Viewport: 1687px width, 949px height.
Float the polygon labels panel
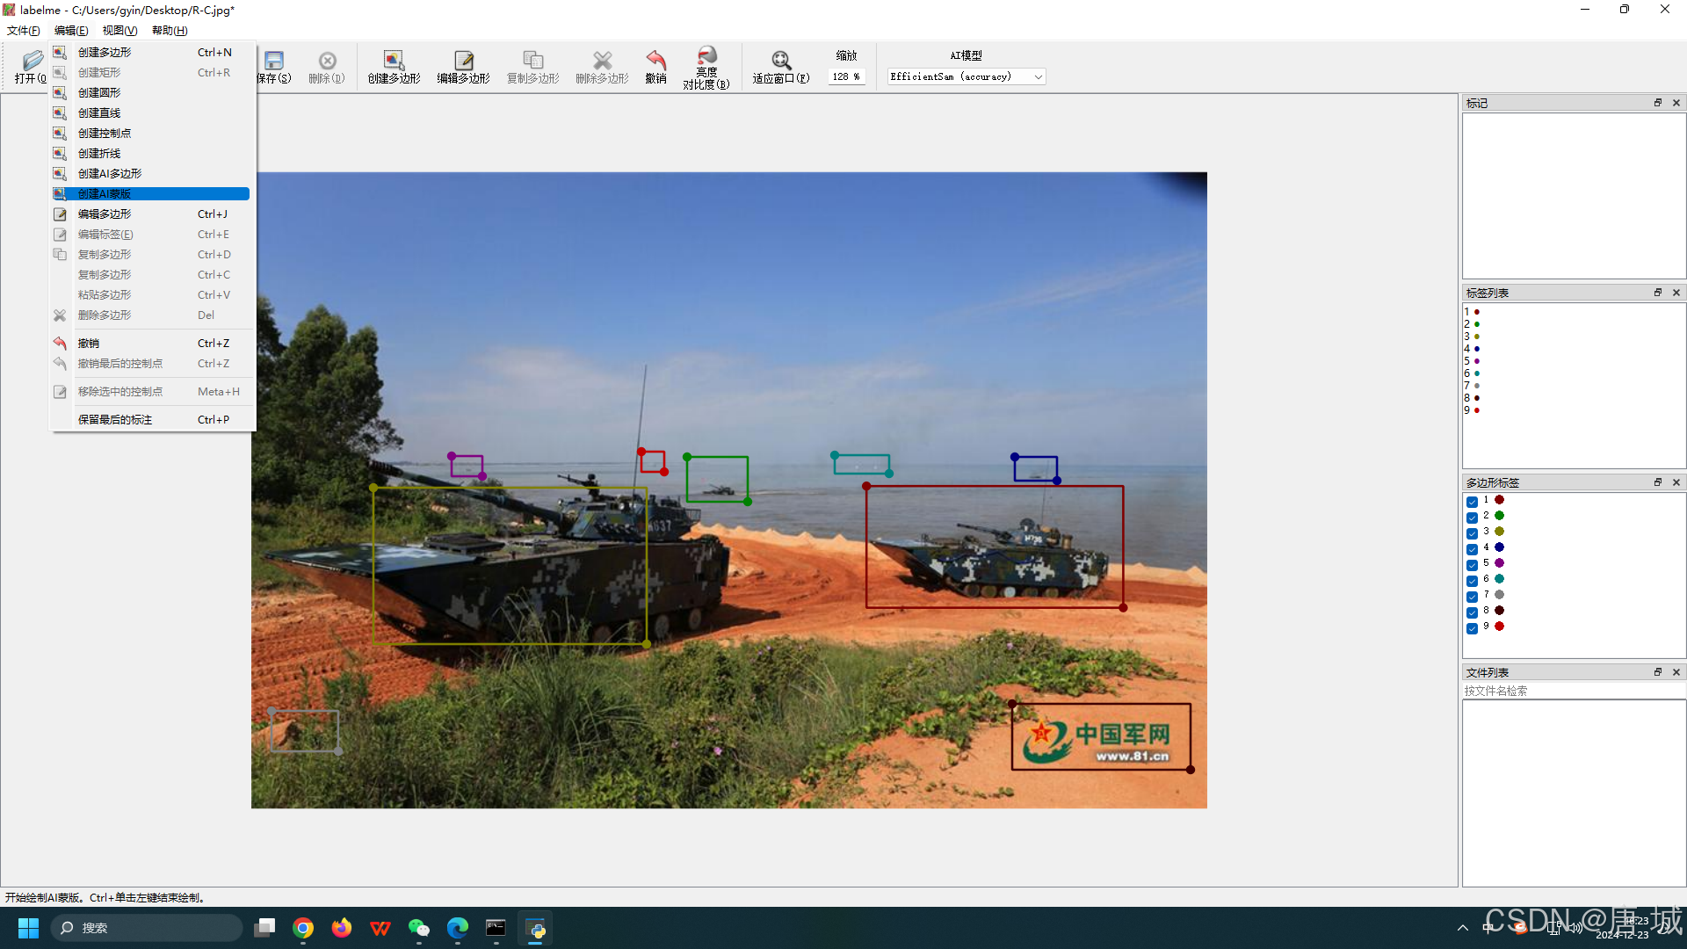[x=1657, y=482]
